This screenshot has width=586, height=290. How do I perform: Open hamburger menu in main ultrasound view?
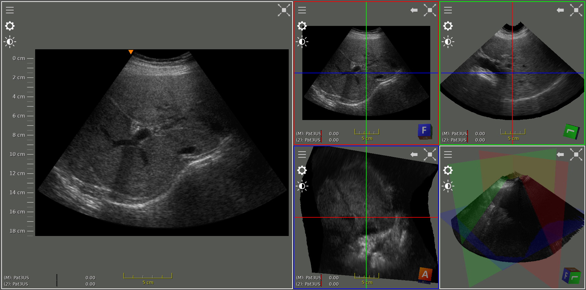(x=10, y=10)
